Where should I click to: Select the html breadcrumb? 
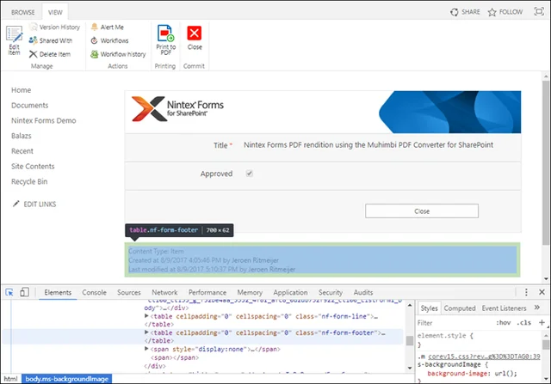point(10,379)
